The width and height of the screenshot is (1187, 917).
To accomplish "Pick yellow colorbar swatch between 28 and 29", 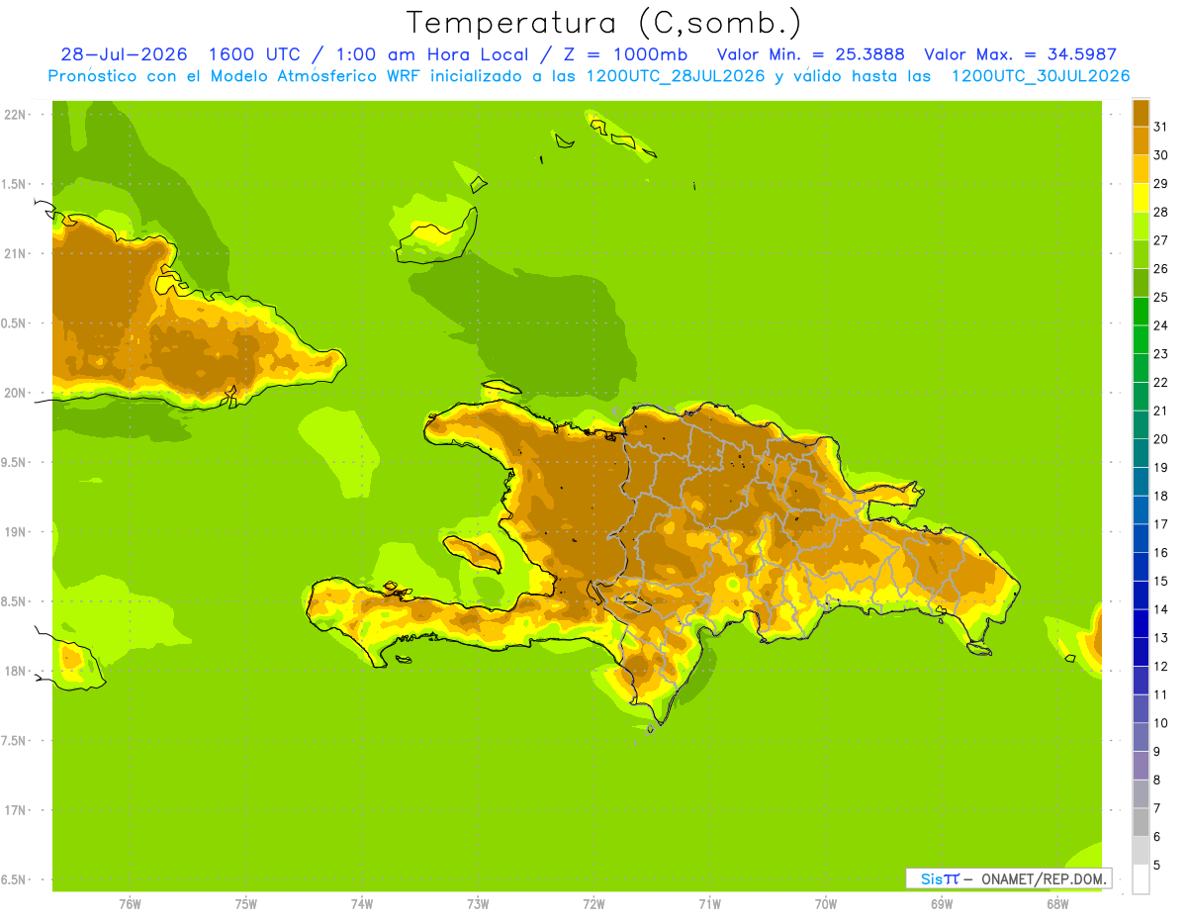I will tap(1141, 198).
